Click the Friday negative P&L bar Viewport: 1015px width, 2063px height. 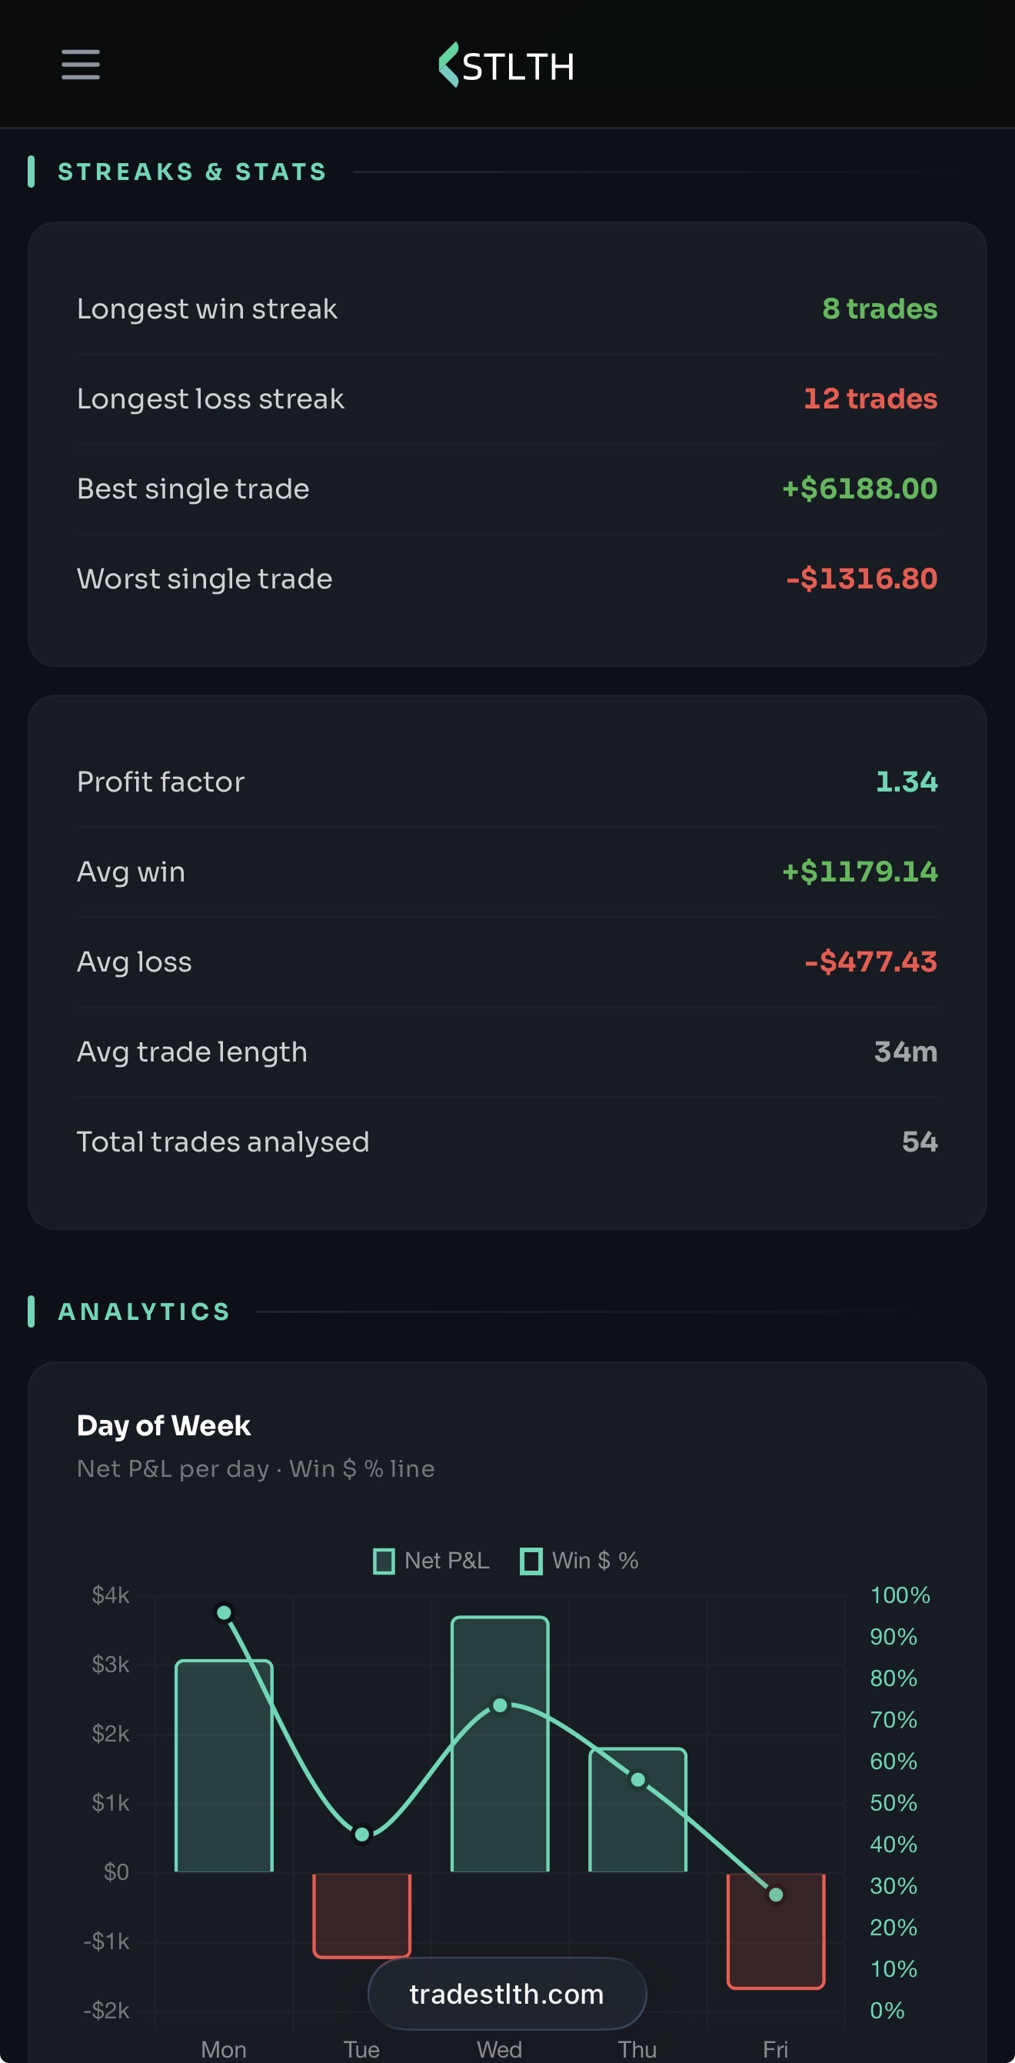(776, 1931)
